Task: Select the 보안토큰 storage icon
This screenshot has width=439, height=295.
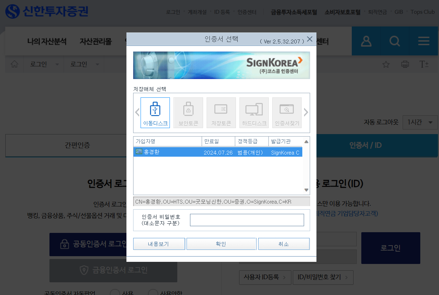Action: tap(188, 113)
